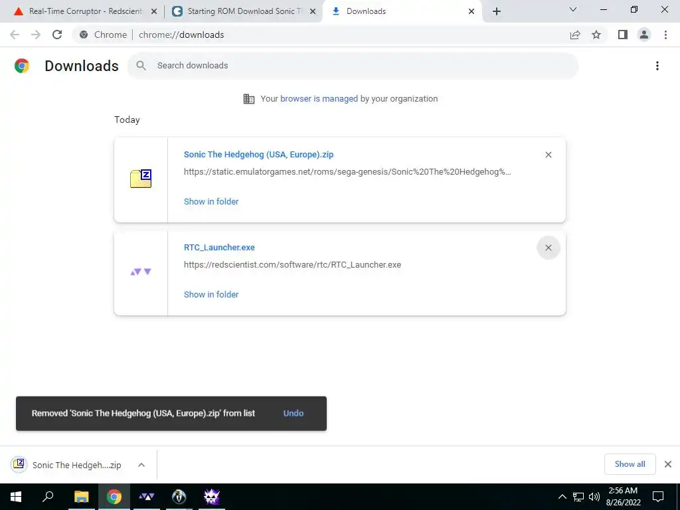Click the purple spiky face taskbar app
The height and width of the screenshot is (510, 680).
point(212,497)
